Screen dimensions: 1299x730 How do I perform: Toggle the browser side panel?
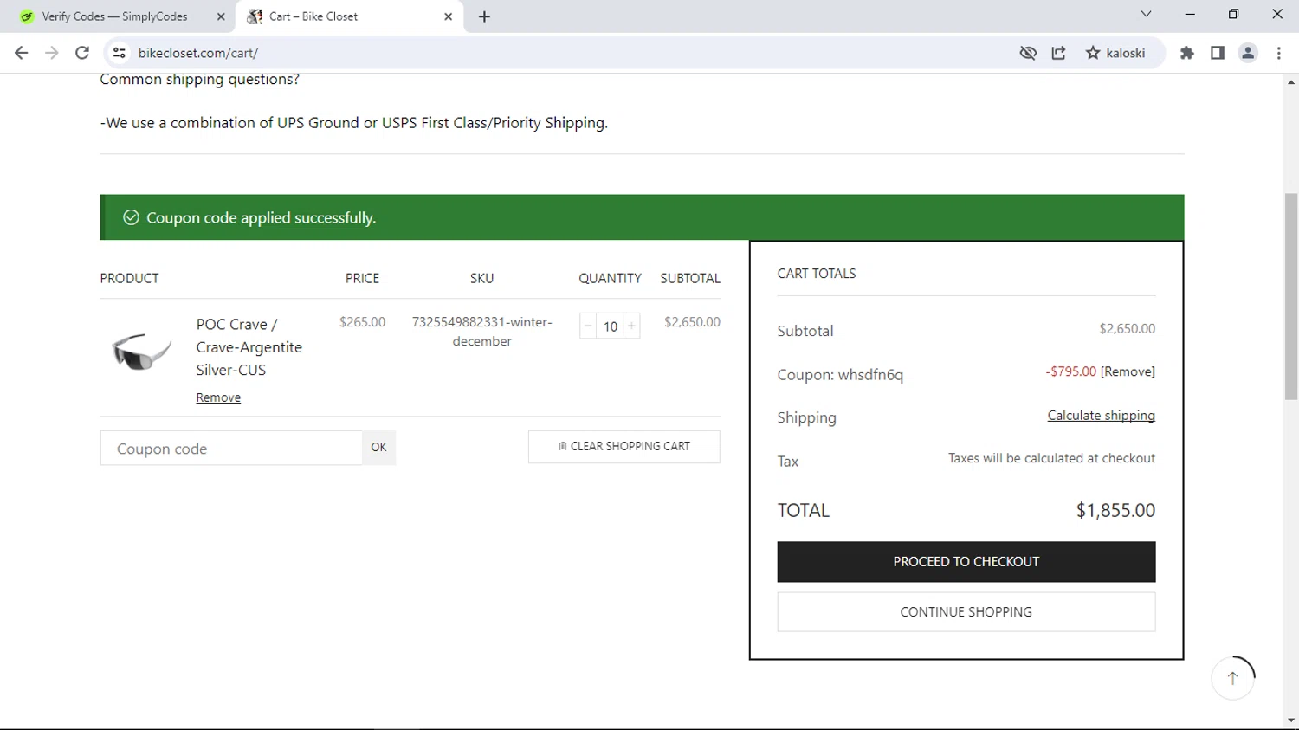click(x=1217, y=53)
